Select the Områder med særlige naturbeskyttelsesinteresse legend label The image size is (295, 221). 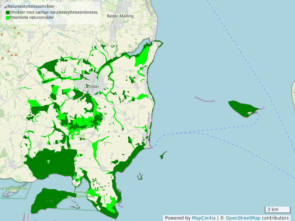(x=53, y=13)
